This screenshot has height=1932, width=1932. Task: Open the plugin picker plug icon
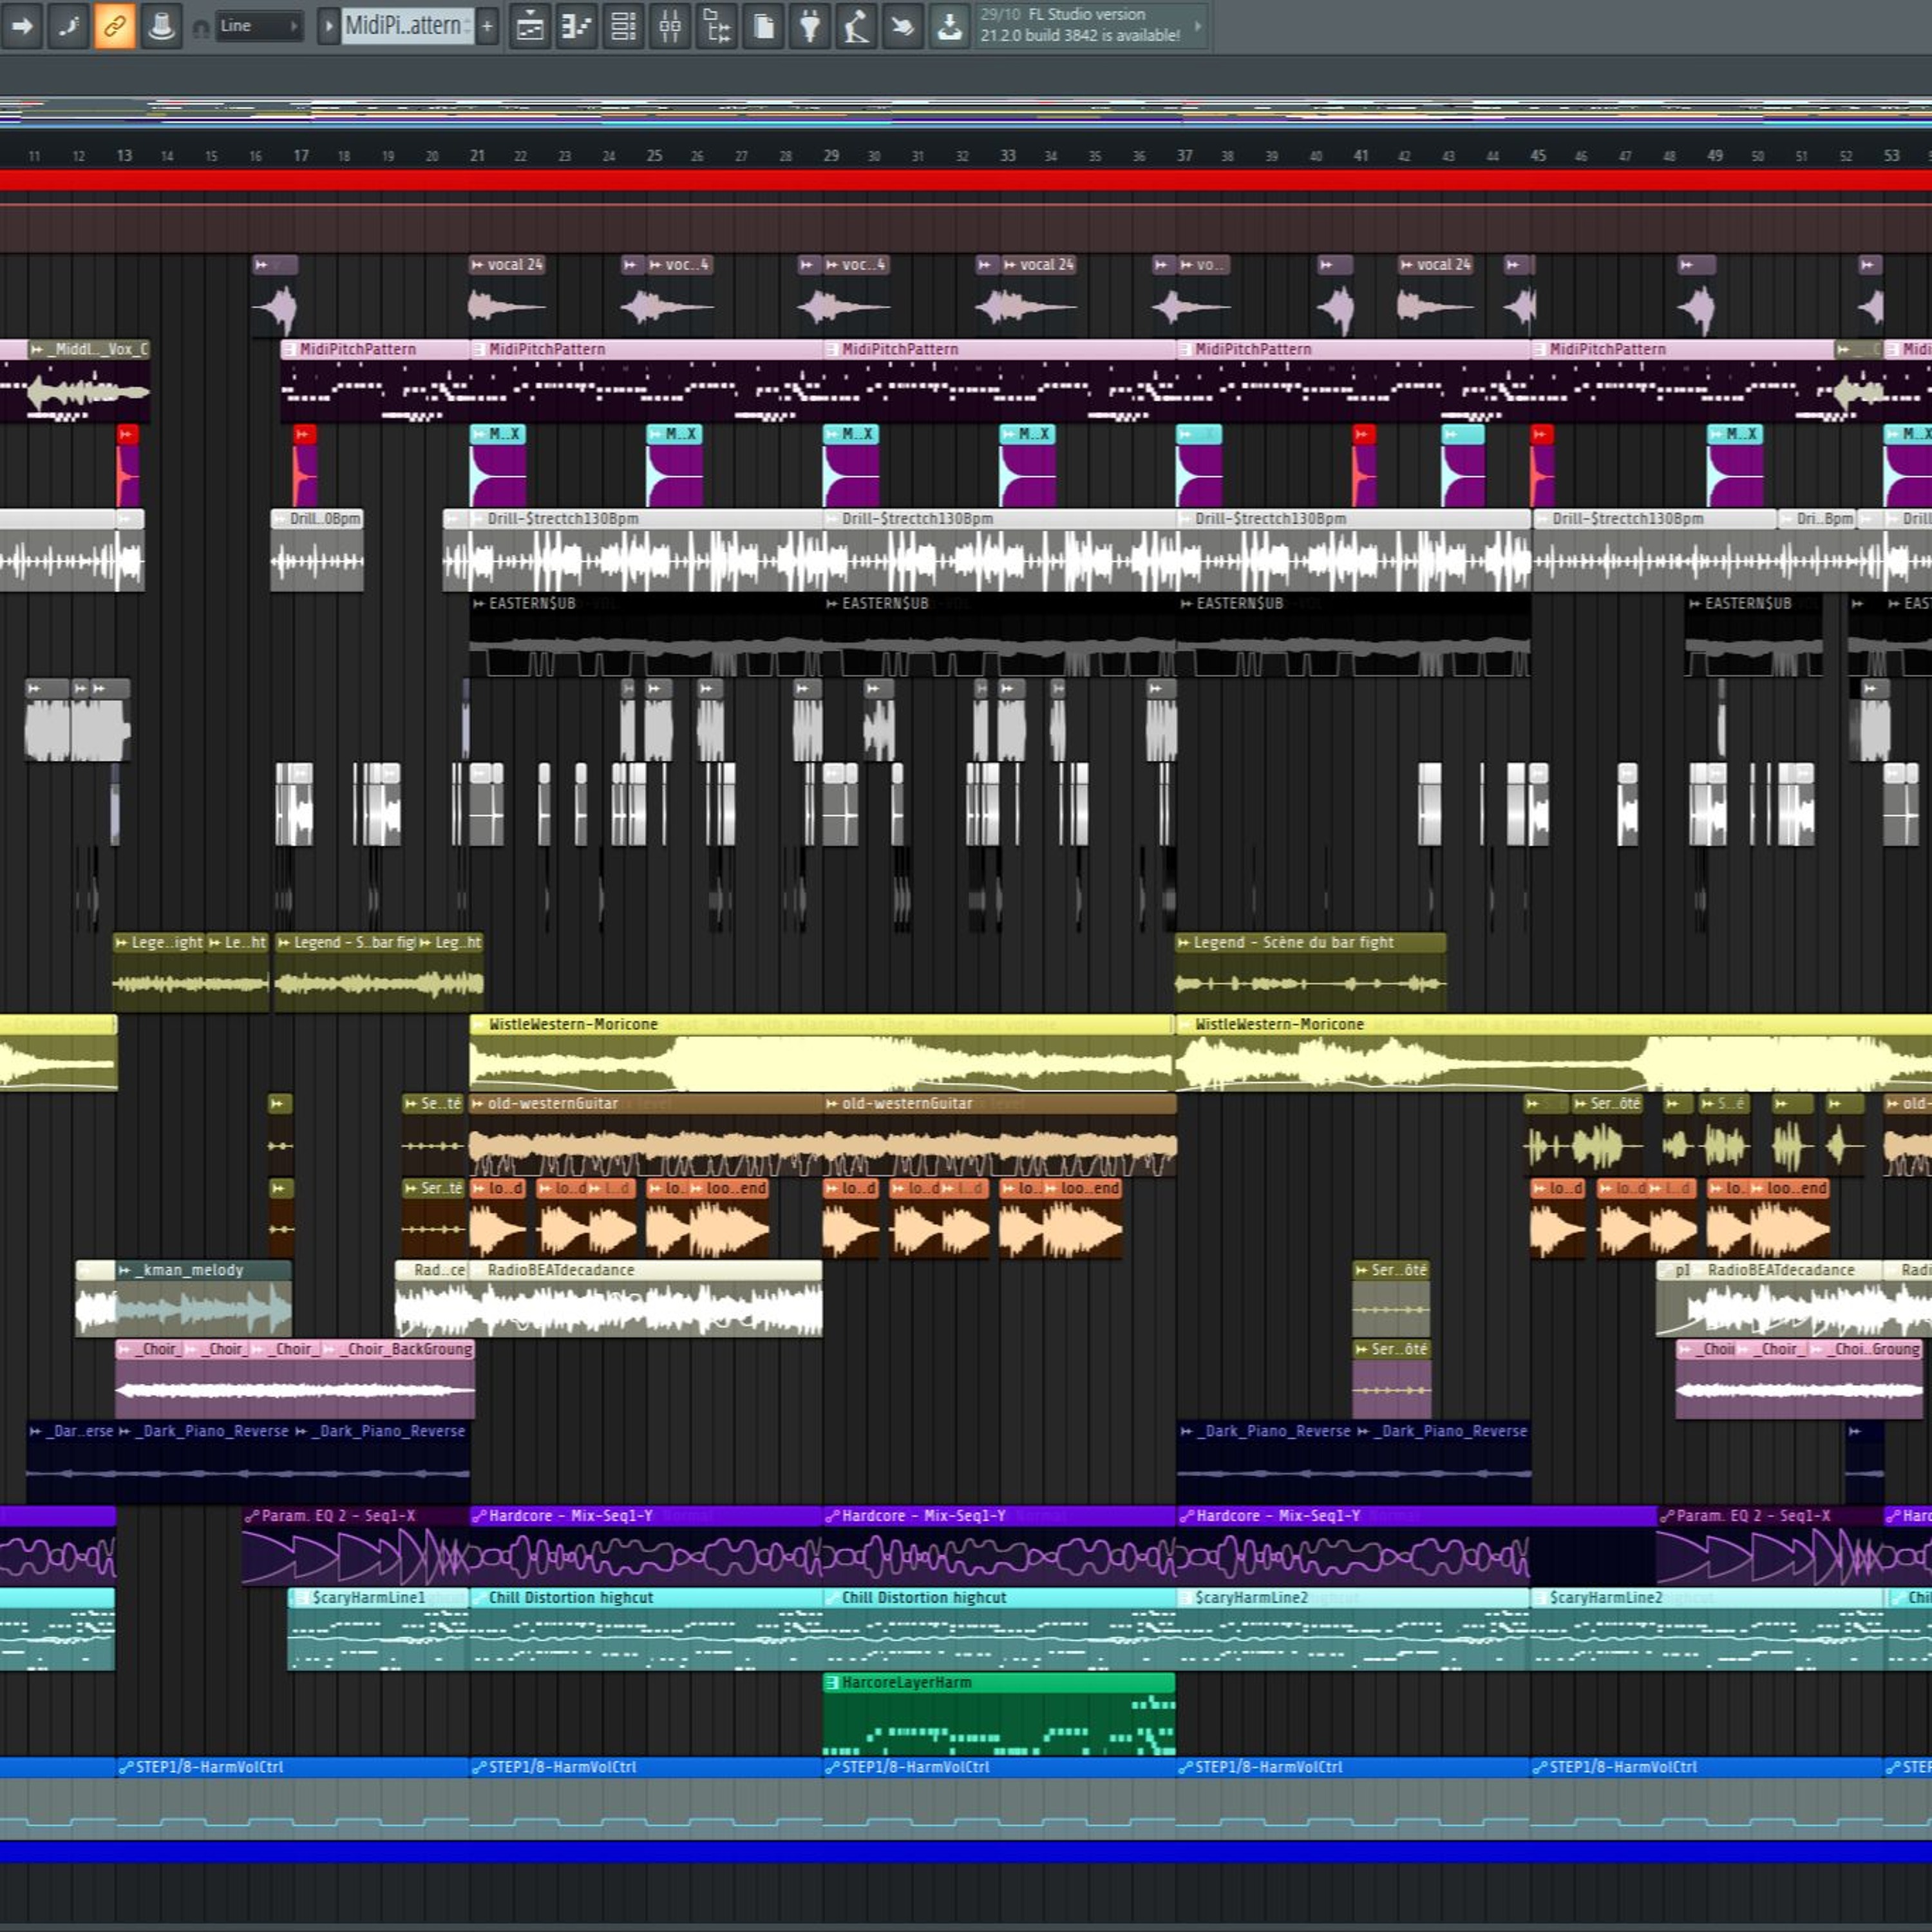pyautogui.click(x=810, y=26)
